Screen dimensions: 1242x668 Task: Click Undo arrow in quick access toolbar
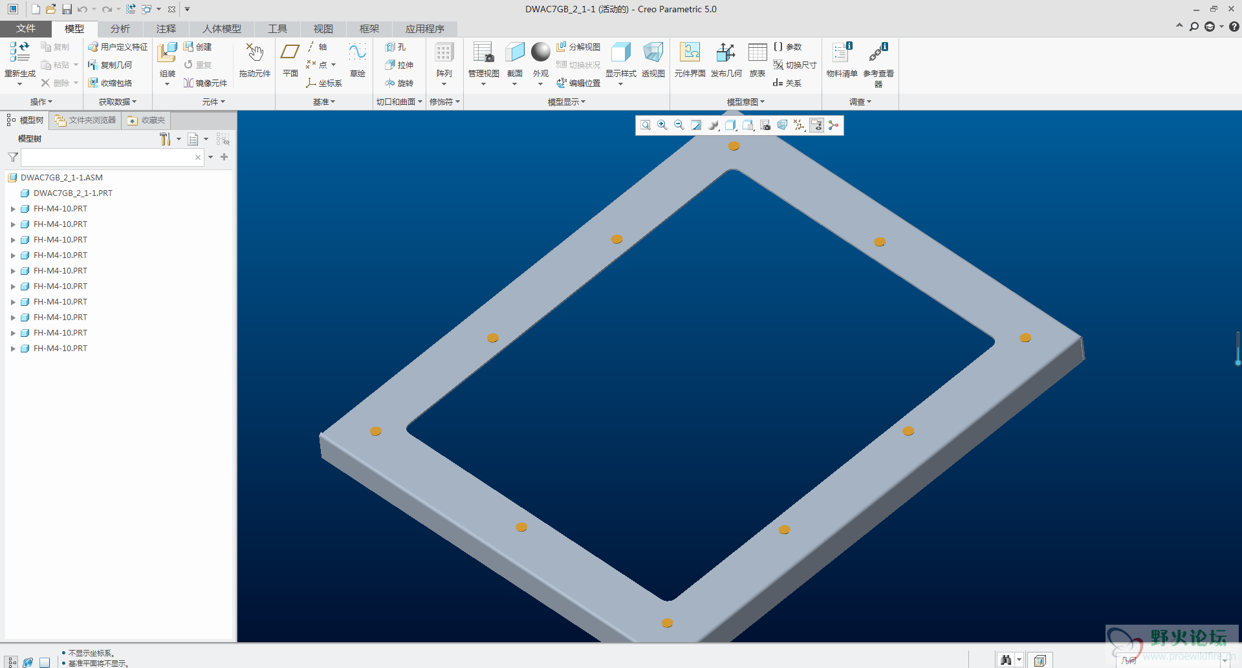pos(82,9)
